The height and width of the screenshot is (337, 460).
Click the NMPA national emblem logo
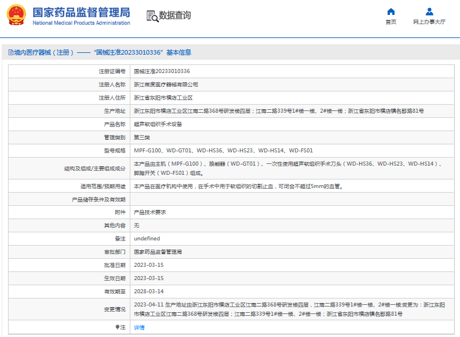17,16
